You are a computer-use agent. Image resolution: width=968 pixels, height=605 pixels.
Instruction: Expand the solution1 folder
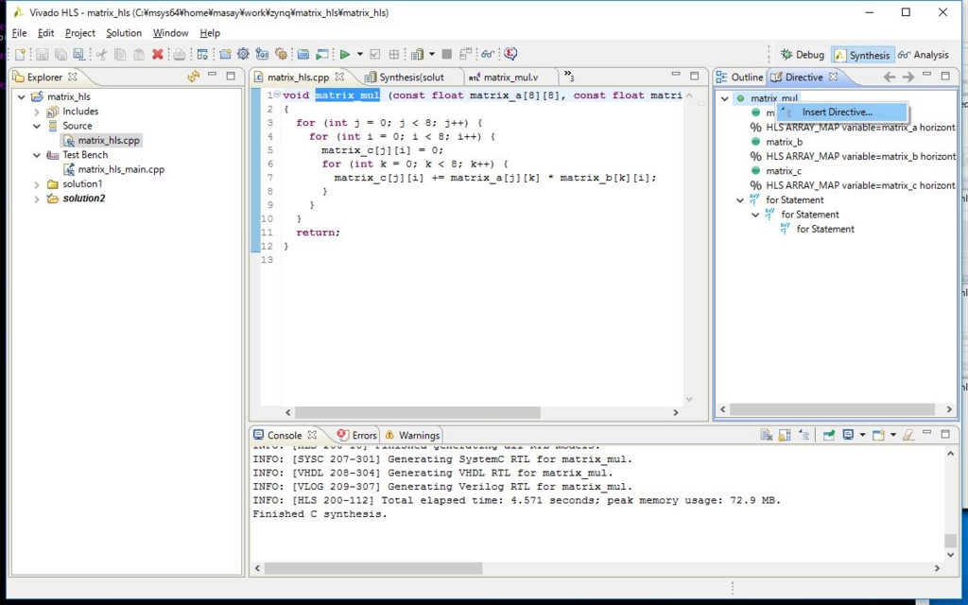coord(37,184)
